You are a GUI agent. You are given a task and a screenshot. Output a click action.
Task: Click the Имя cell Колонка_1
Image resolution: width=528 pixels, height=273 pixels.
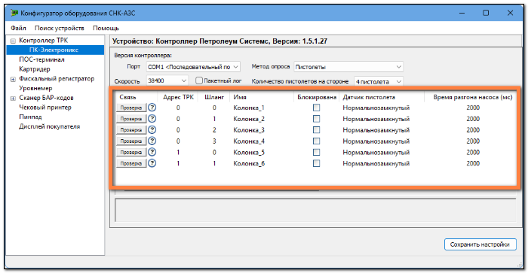click(x=249, y=108)
